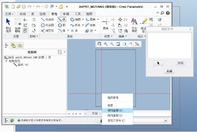Screen dimensions: 197x132
Task: Switch to the 注释 ribbon tab
Action: (43, 14)
